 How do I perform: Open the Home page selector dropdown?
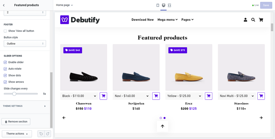tap(64, 5)
